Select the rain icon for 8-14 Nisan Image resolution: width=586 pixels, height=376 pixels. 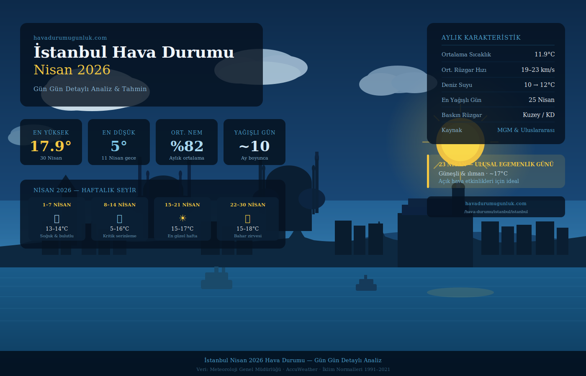pos(119,218)
